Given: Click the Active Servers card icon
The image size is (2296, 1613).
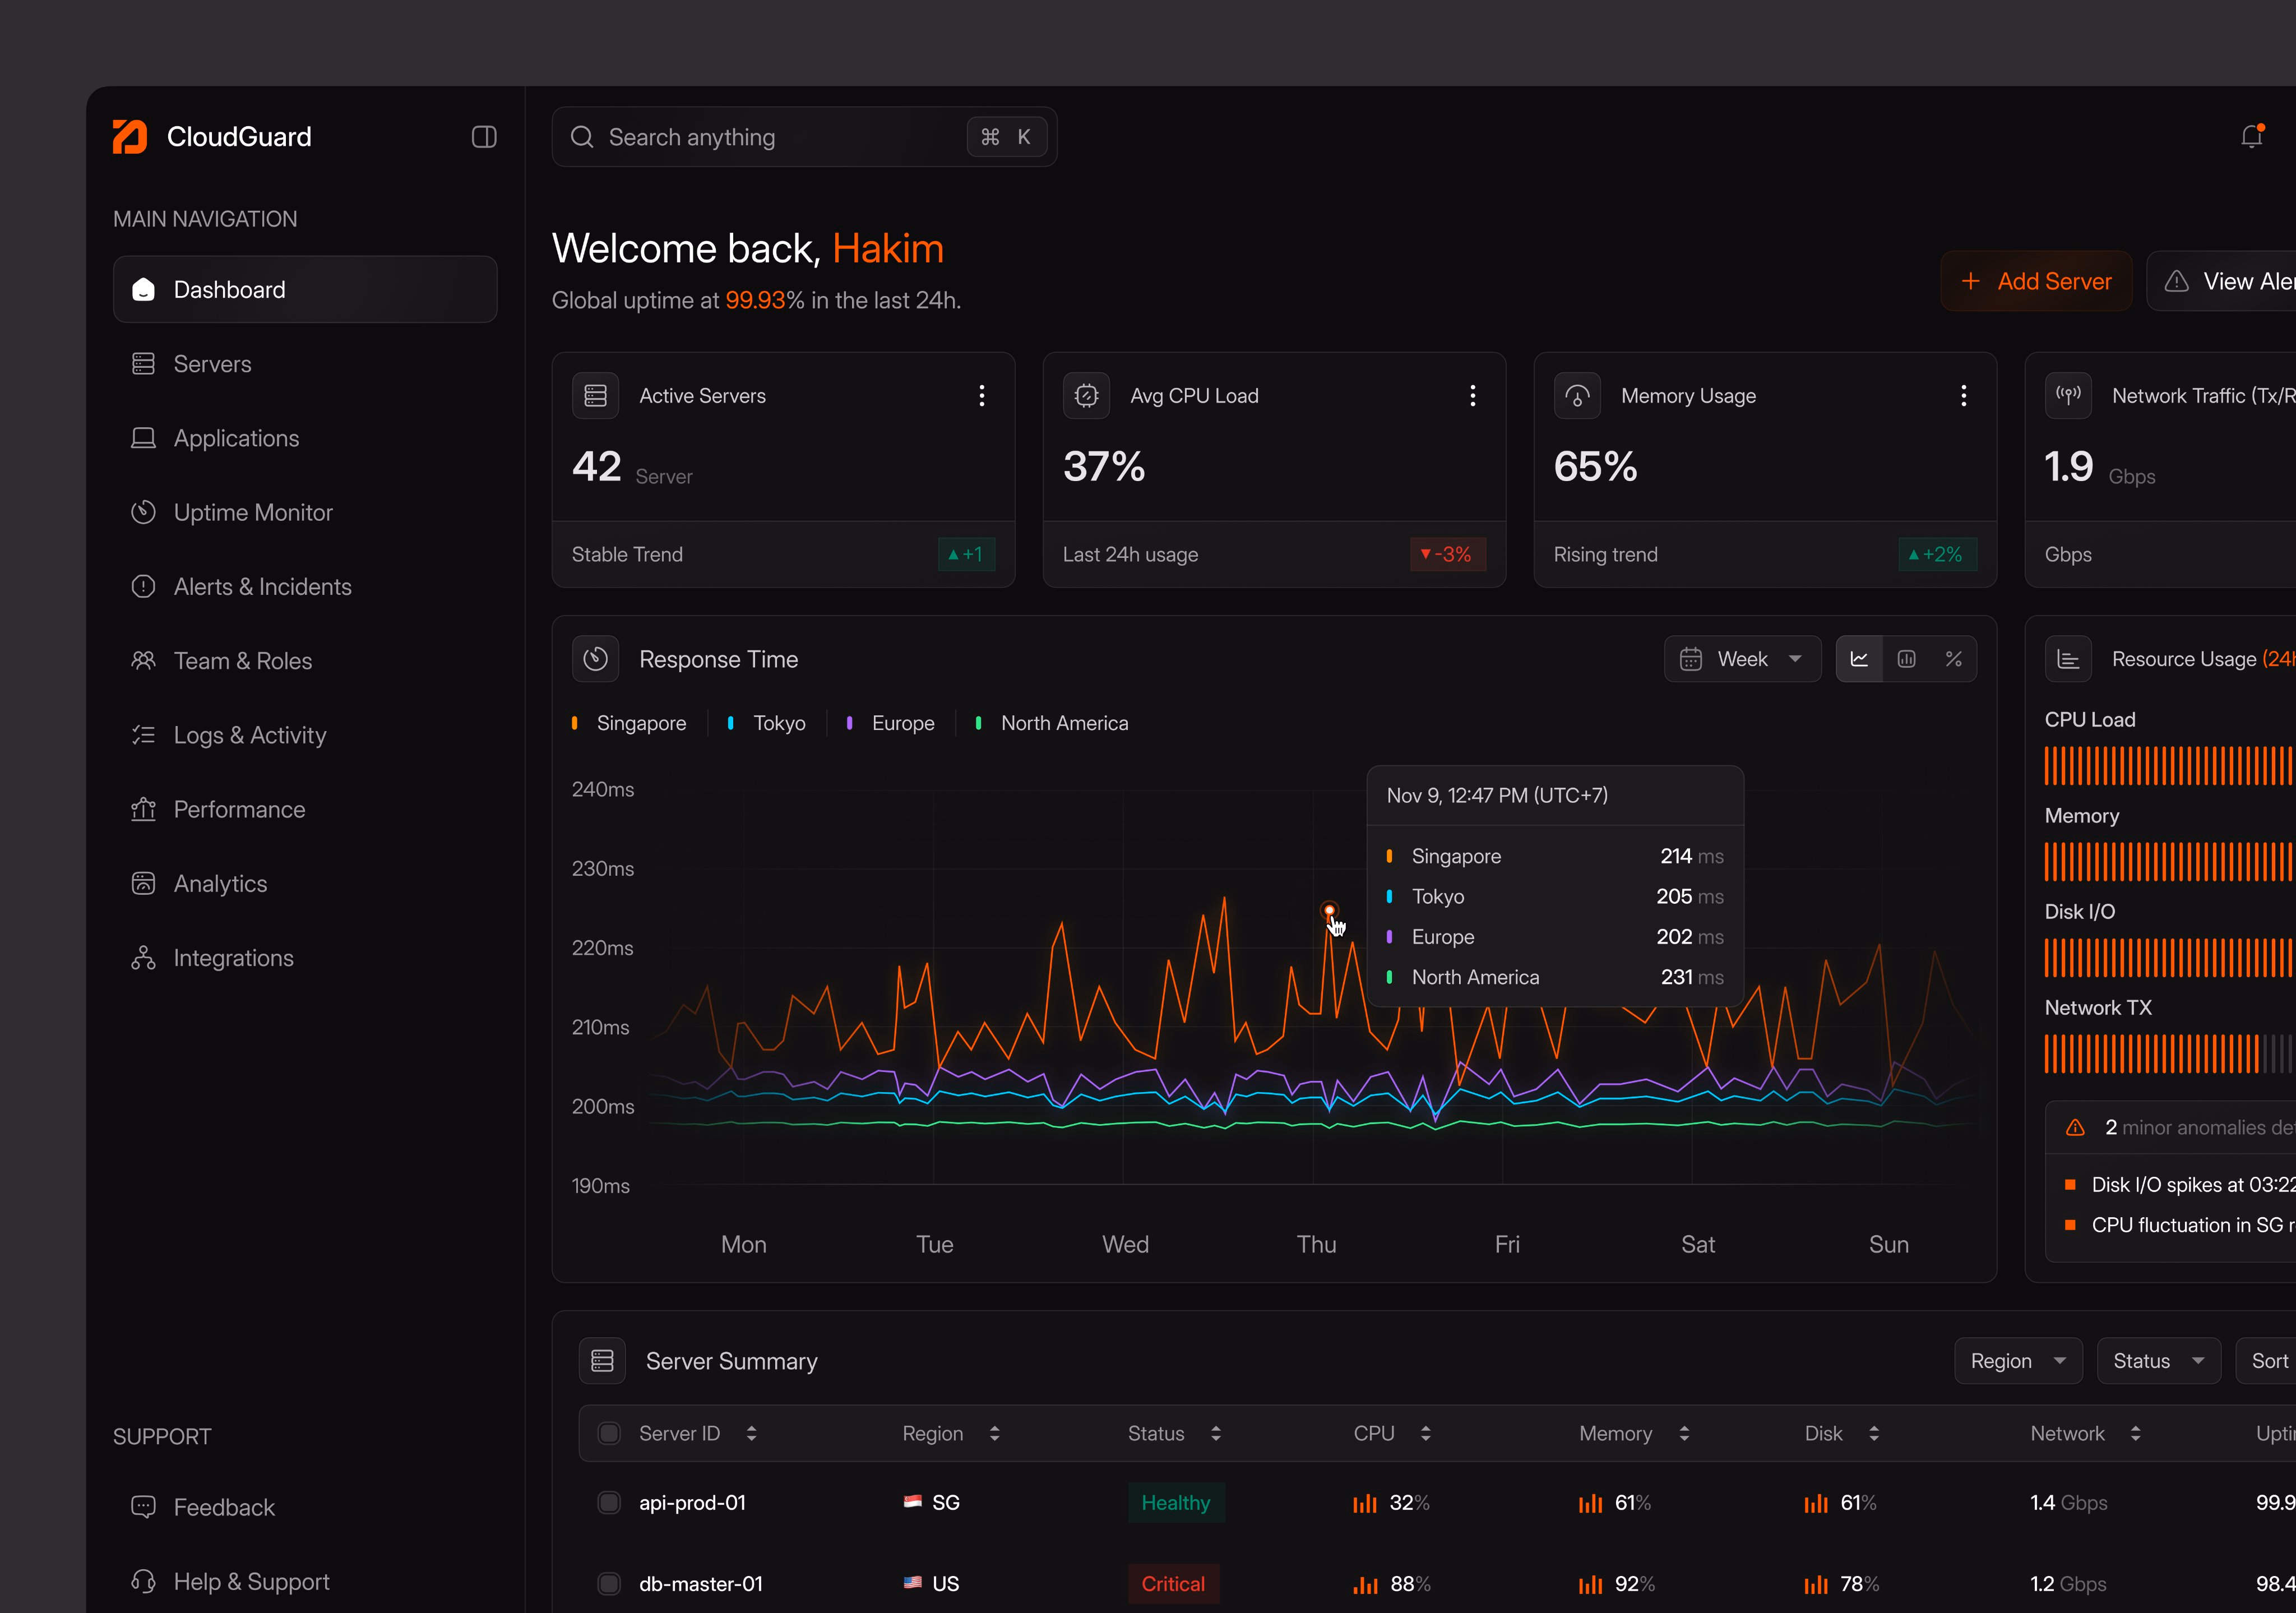Looking at the screenshot, I should pyautogui.click(x=596, y=396).
